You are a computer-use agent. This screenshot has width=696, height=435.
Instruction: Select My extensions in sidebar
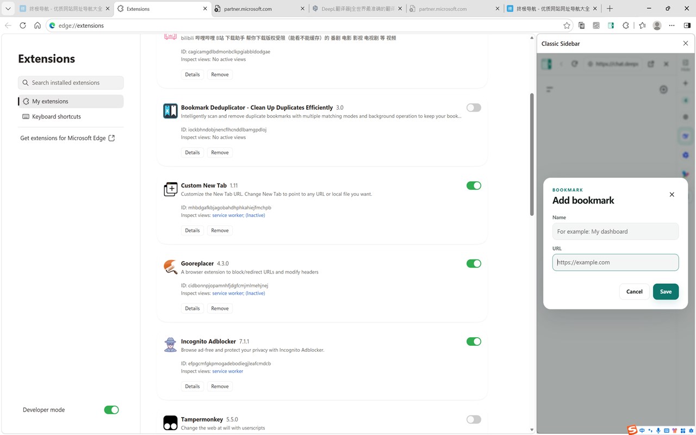(71, 101)
